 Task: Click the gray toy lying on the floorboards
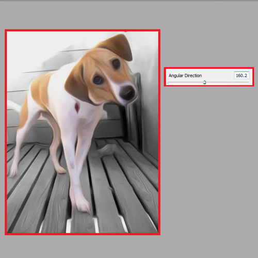click(x=107, y=149)
